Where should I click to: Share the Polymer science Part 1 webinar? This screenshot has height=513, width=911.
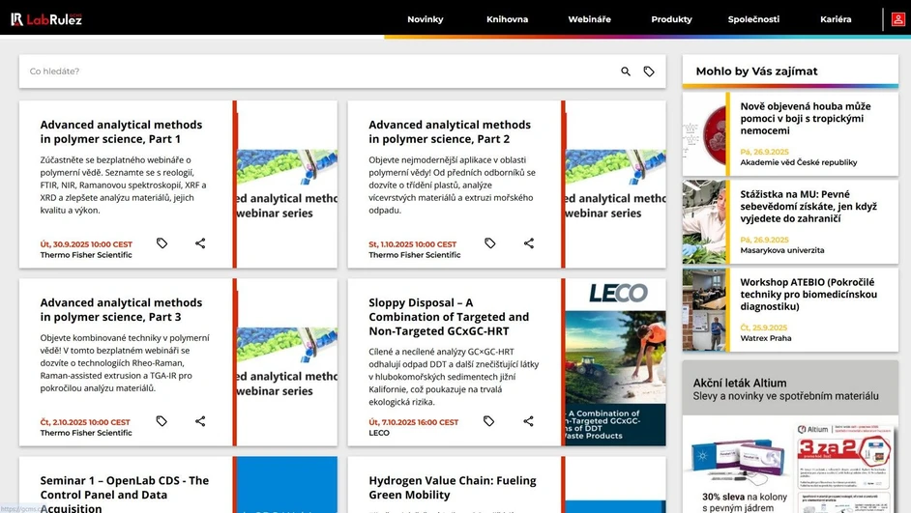200,243
